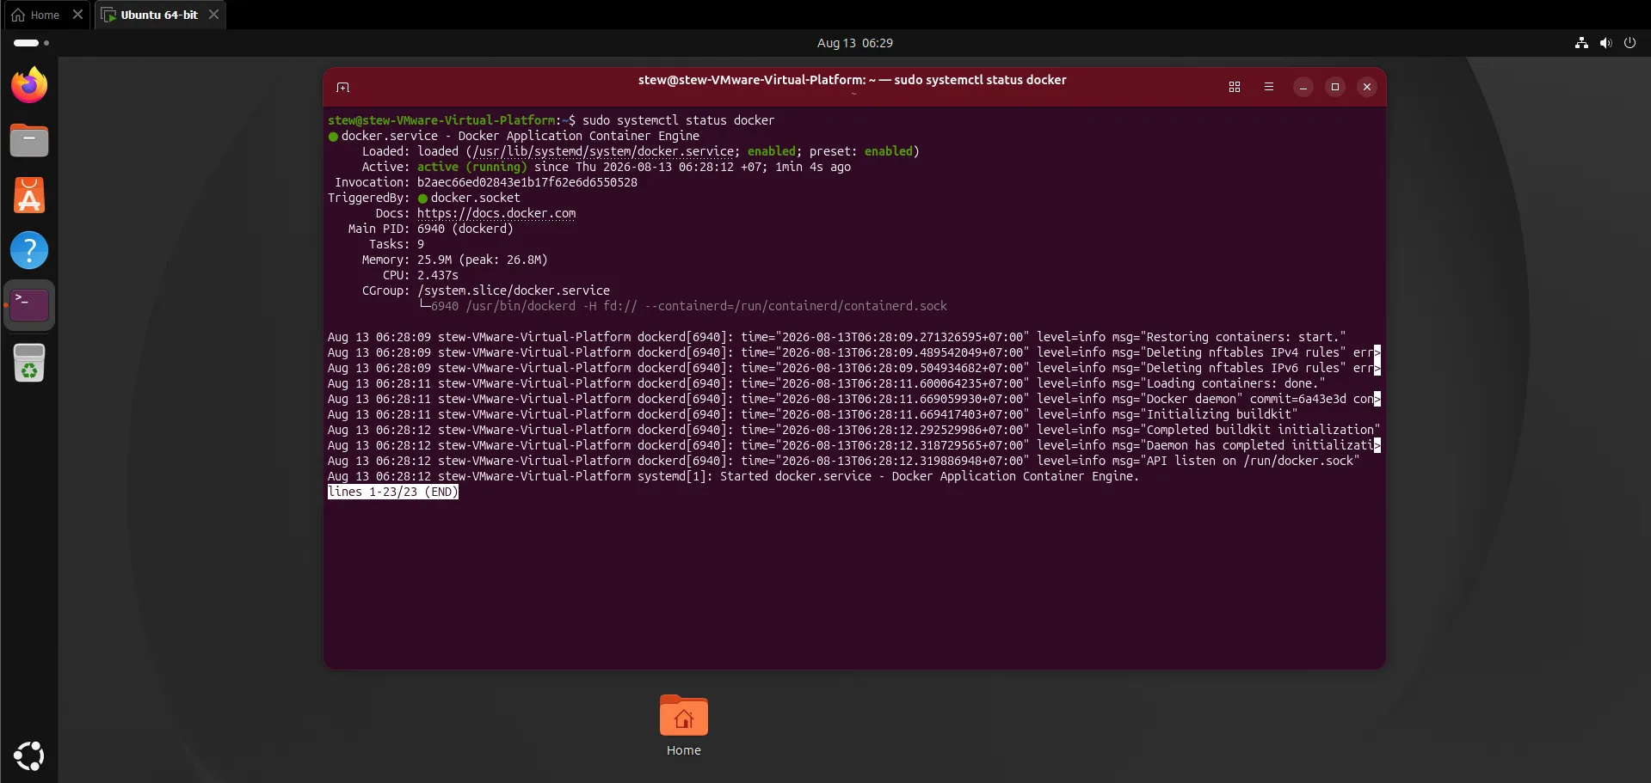Open Firefox from the Ubuntu dock

[29, 85]
